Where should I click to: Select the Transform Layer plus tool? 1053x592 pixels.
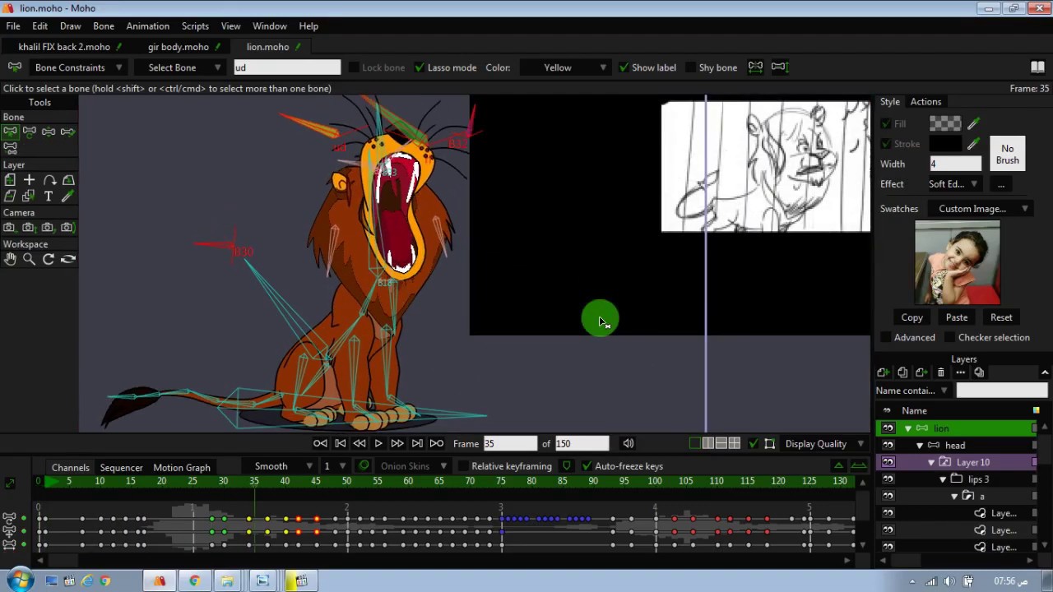click(29, 180)
